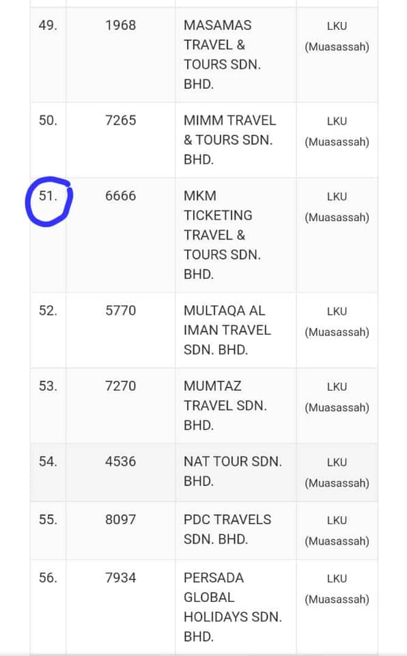
Task: Click license number 8097
Action: [120, 519]
